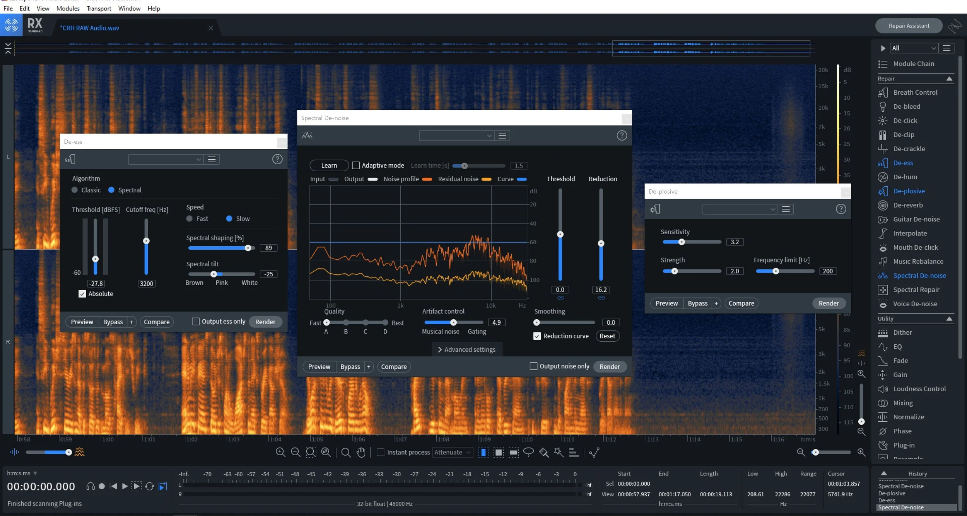Viewport: 967px width, 516px height.
Task: Open the De-click module
Action: [905, 121]
